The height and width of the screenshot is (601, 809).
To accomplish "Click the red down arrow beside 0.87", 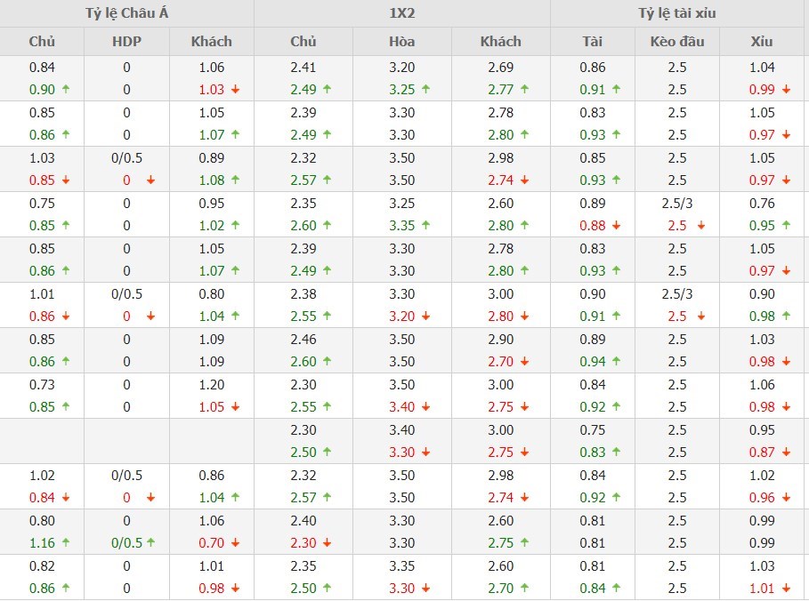I will click(787, 452).
